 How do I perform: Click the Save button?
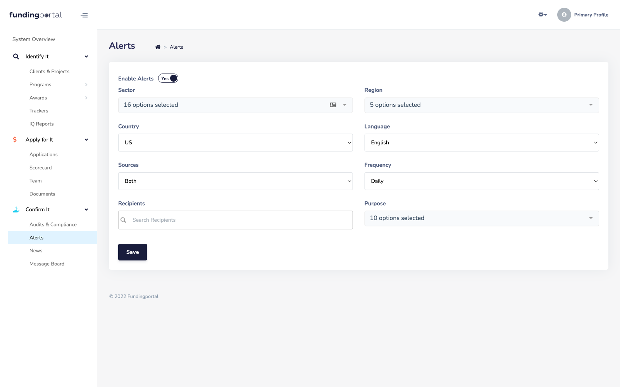click(x=133, y=252)
